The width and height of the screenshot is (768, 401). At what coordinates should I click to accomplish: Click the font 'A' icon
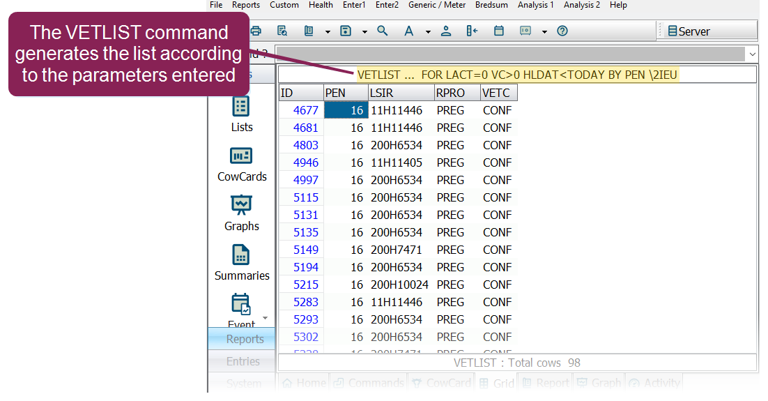408,31
